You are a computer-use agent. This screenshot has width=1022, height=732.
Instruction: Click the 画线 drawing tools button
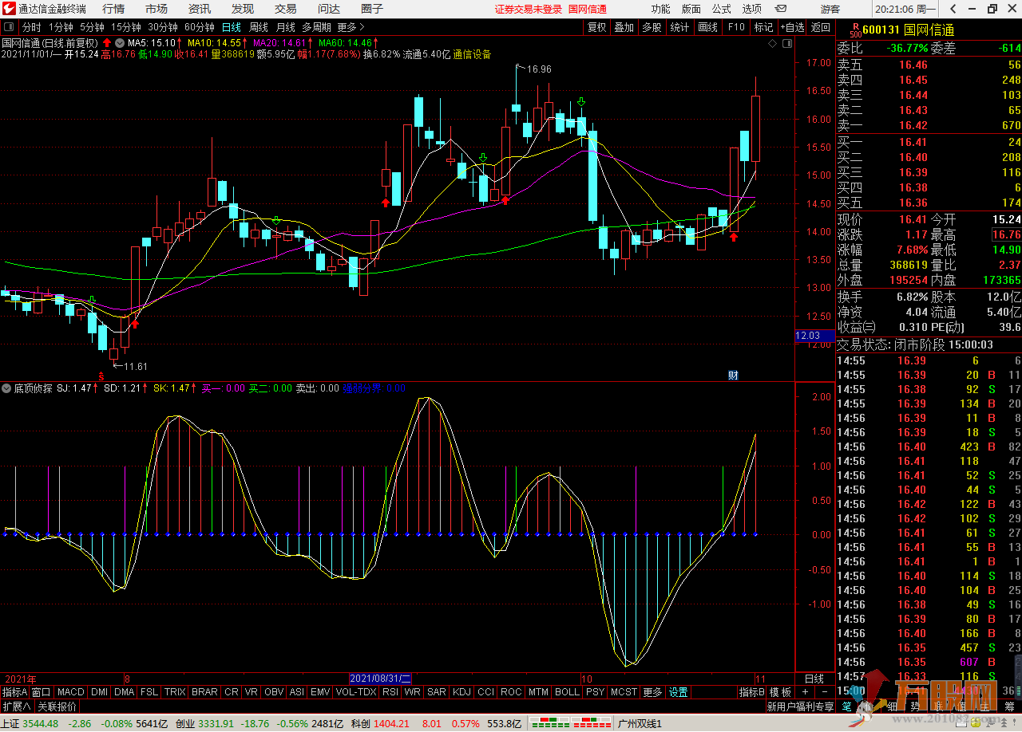(707, 27)
